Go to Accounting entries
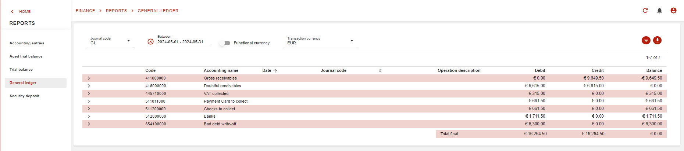 click(x=26, y=43)
